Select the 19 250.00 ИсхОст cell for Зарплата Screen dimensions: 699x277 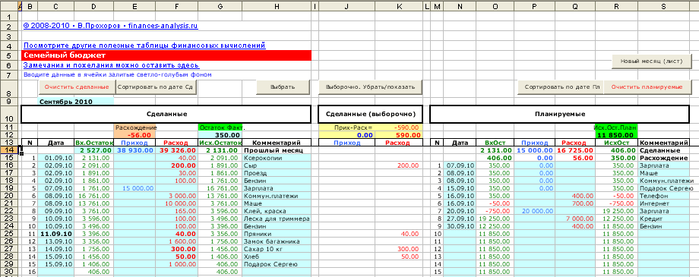(x=615, y=211)
